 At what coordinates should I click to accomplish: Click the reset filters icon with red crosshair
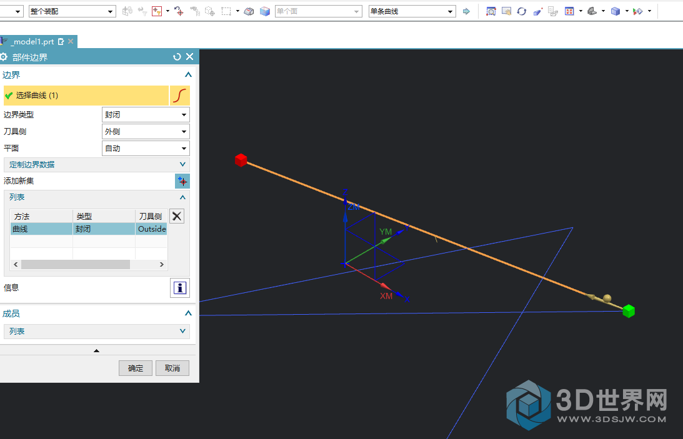179,11
